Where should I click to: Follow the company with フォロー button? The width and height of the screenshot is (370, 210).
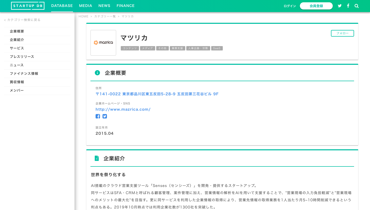[343, 33]
